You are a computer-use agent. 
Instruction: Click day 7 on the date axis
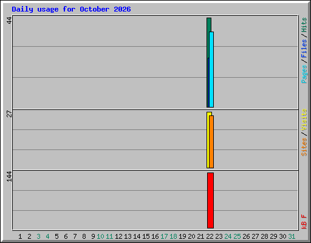click(75, 236)
